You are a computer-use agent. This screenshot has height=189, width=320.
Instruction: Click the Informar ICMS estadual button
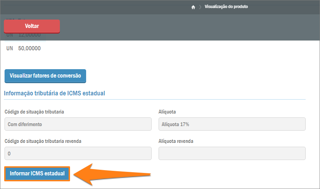(37, 174)
